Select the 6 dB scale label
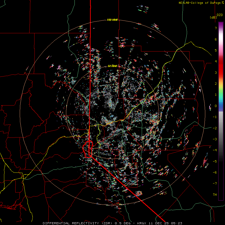 point(216,39)
